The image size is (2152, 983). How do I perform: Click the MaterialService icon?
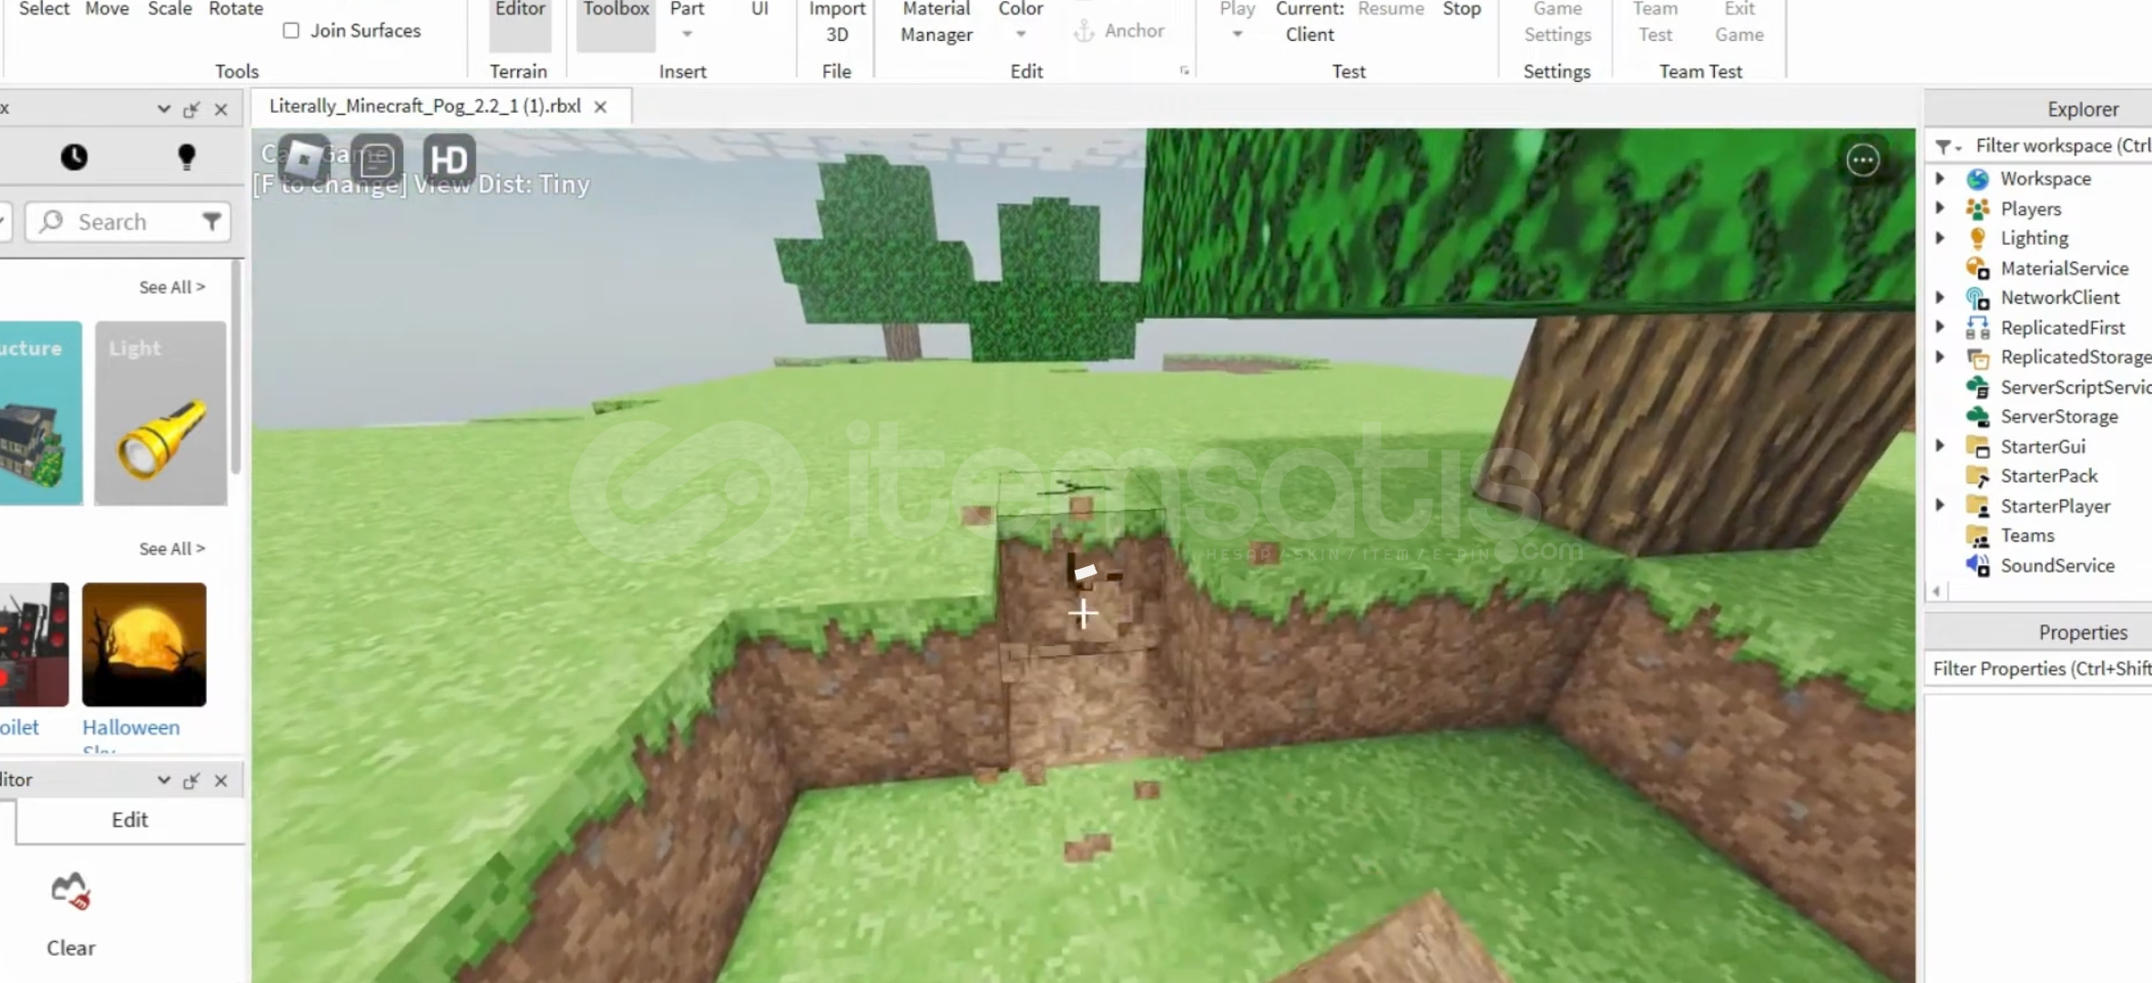1977,269
